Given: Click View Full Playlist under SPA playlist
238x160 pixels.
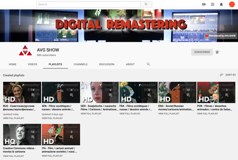Looking at the screenshot, I should (x=52, y=118).
